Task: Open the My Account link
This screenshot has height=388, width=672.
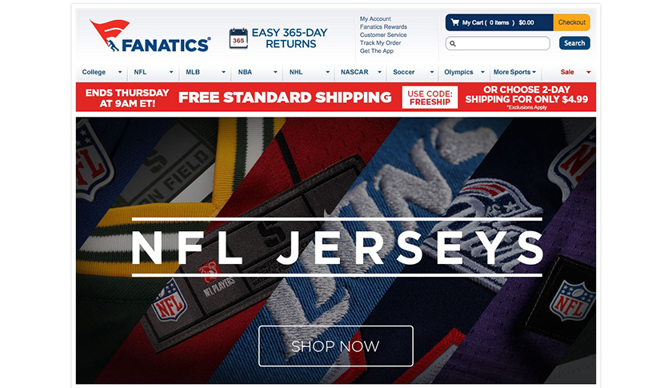Action: pos(375,19)
